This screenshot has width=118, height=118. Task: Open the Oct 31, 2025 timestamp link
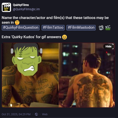point(16,114)
